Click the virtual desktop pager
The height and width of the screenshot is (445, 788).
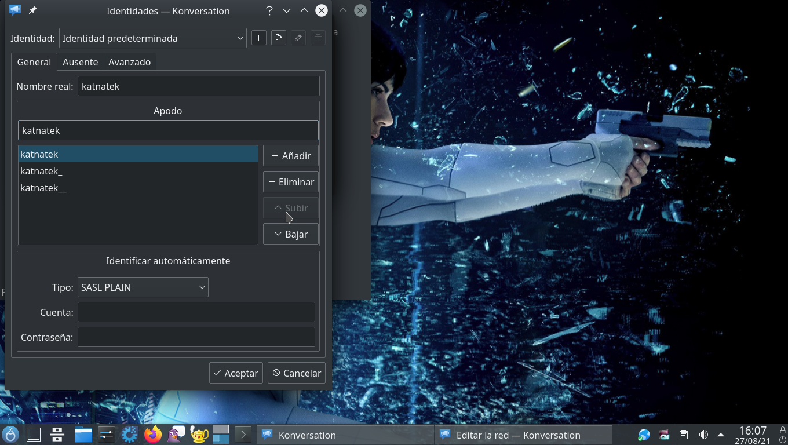tap(221, 434)
